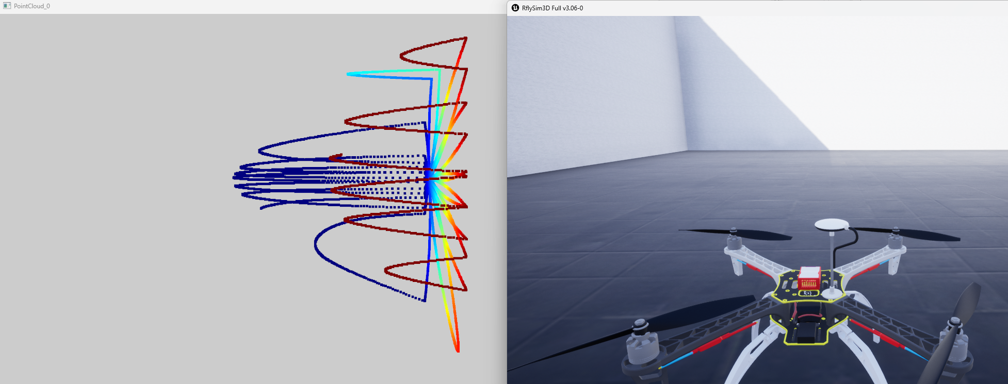Focus the PointCloud_0 window title bar text
The image size is (1008, 384).
tap(32, 6)
